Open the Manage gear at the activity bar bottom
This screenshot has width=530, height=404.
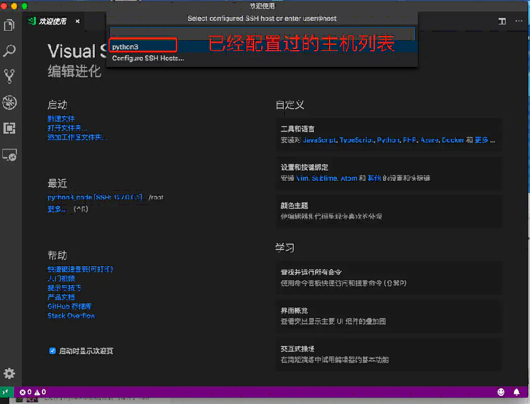coord(9,373)
